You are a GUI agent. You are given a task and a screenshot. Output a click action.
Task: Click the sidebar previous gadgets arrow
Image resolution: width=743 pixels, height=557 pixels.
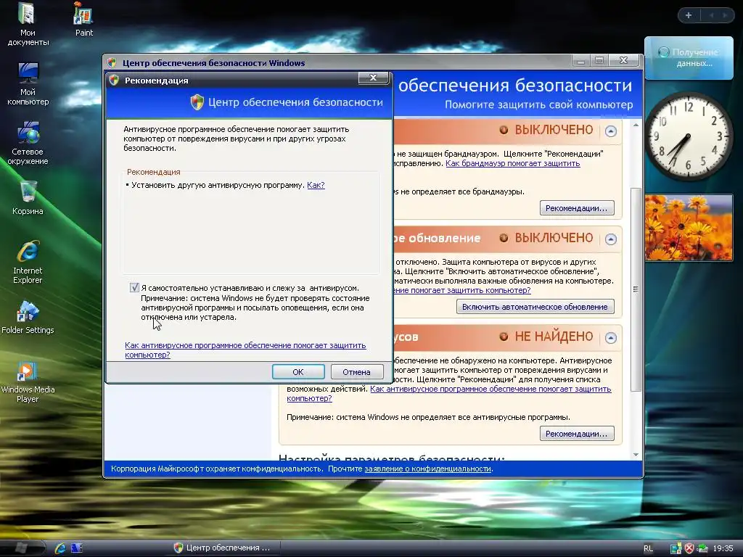click(711, 15)
